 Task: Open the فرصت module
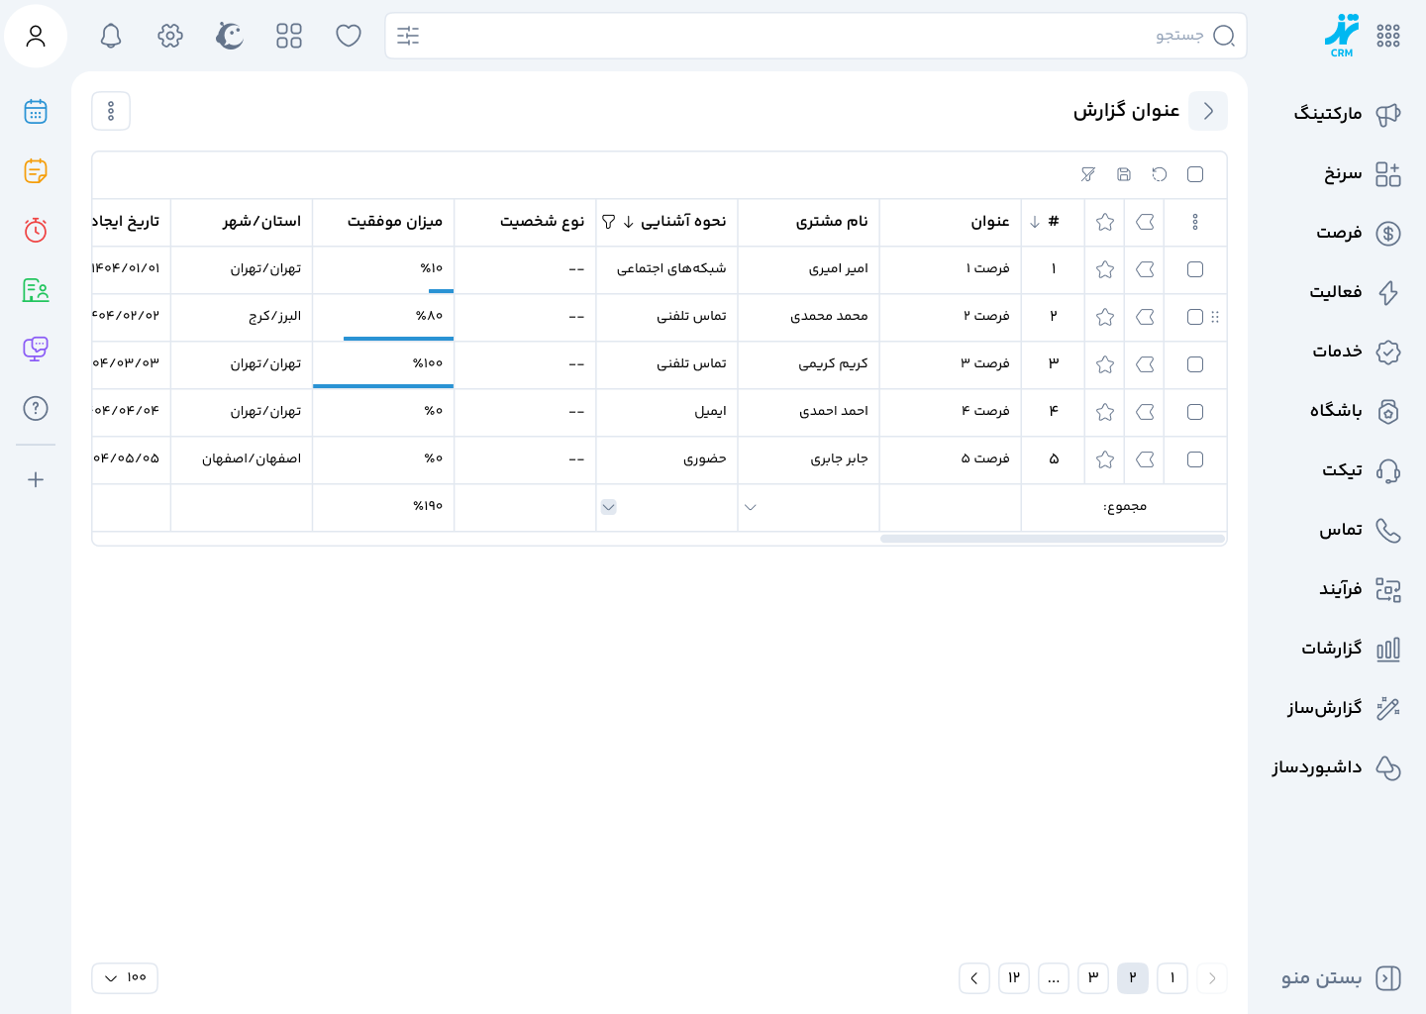[x=1358, y=234]
